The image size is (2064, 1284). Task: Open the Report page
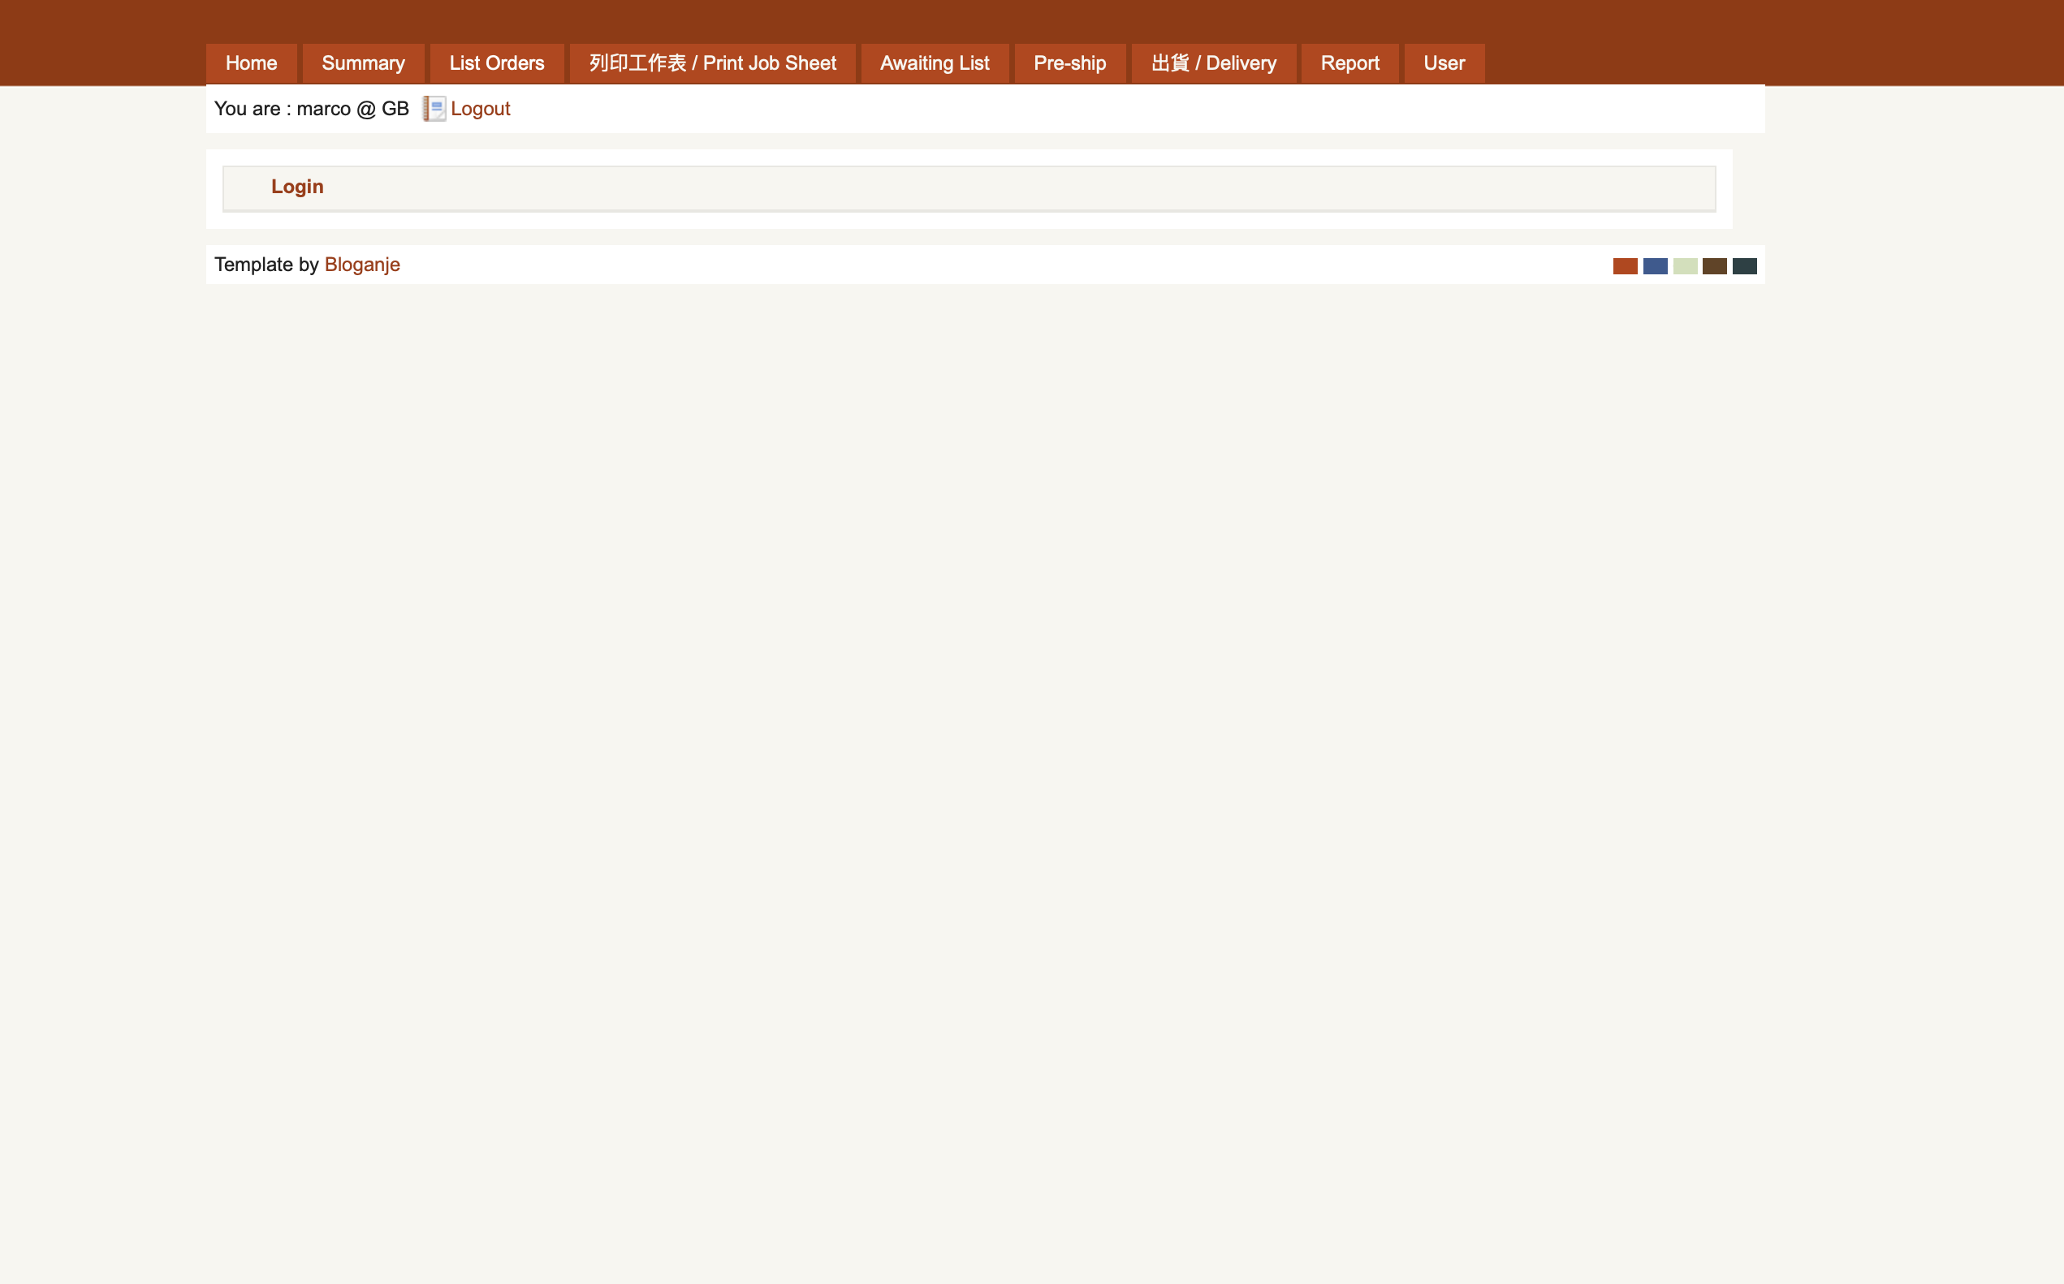[1349, 62]
